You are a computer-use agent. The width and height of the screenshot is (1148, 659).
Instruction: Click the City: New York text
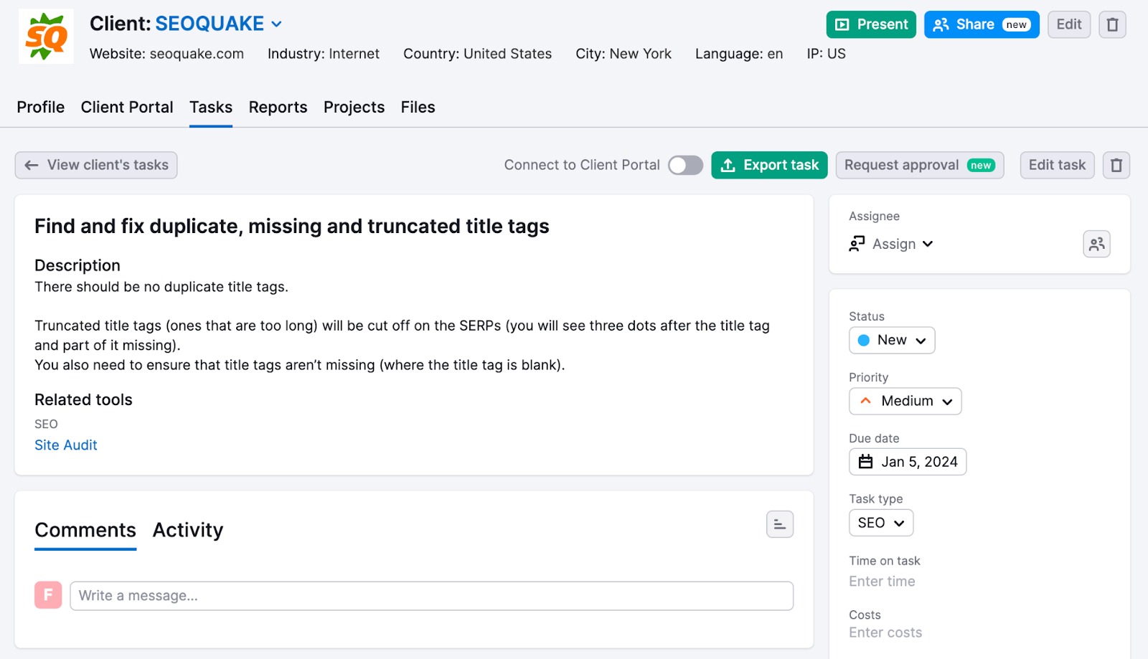coord(624,54)
